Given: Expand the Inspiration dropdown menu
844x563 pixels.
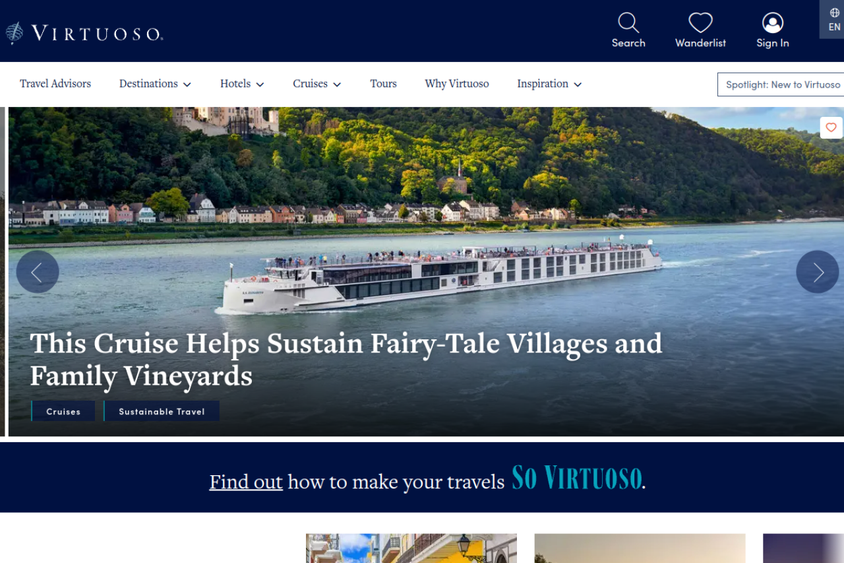Looking at the screenshot, I should tap(549, 84).
